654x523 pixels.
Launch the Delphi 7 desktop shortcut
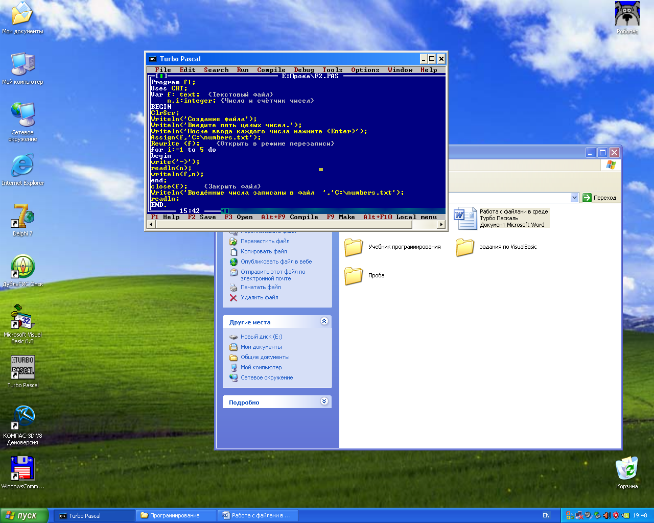coord(22,220)
